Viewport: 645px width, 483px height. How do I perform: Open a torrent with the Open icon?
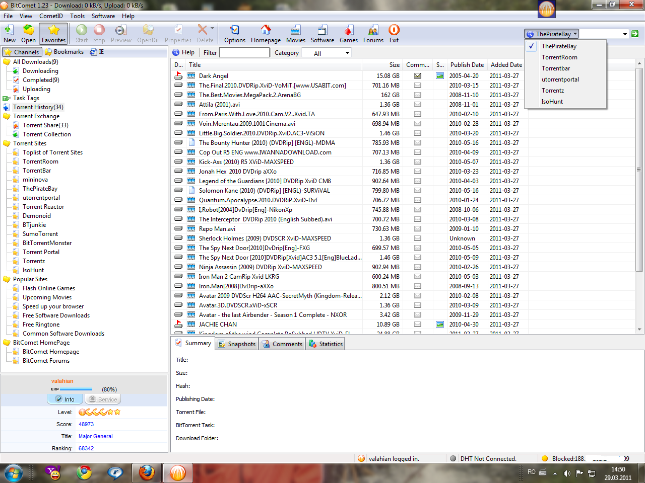[x=28, y=34]
